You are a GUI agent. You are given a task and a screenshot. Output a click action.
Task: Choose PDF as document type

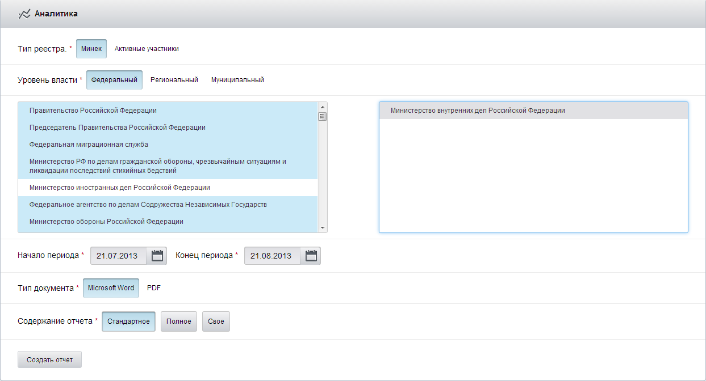tap(154, 288)
